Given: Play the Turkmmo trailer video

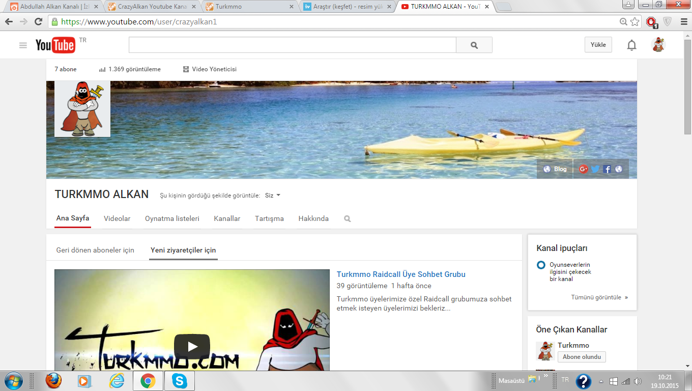Looking at the screenshot, I should tap(192, 347).
